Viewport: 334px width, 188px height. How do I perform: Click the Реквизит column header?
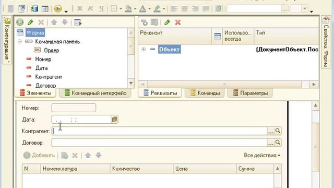175,36
